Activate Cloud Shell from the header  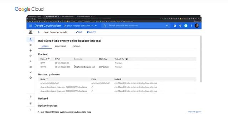[175, 26]
